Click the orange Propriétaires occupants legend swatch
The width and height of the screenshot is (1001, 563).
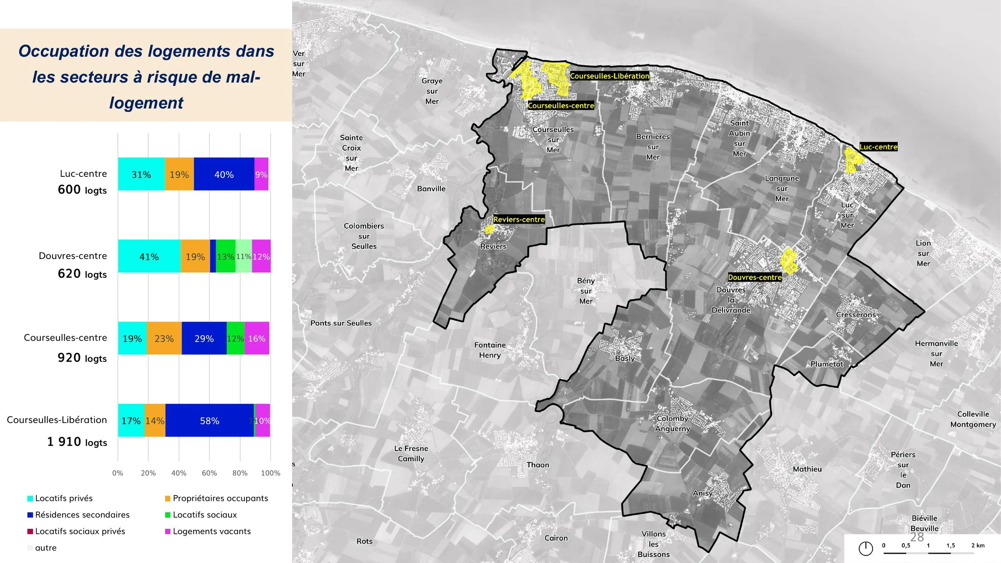168,498
